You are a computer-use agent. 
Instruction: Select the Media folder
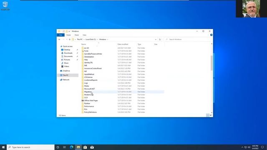click(x=86, y=86)
